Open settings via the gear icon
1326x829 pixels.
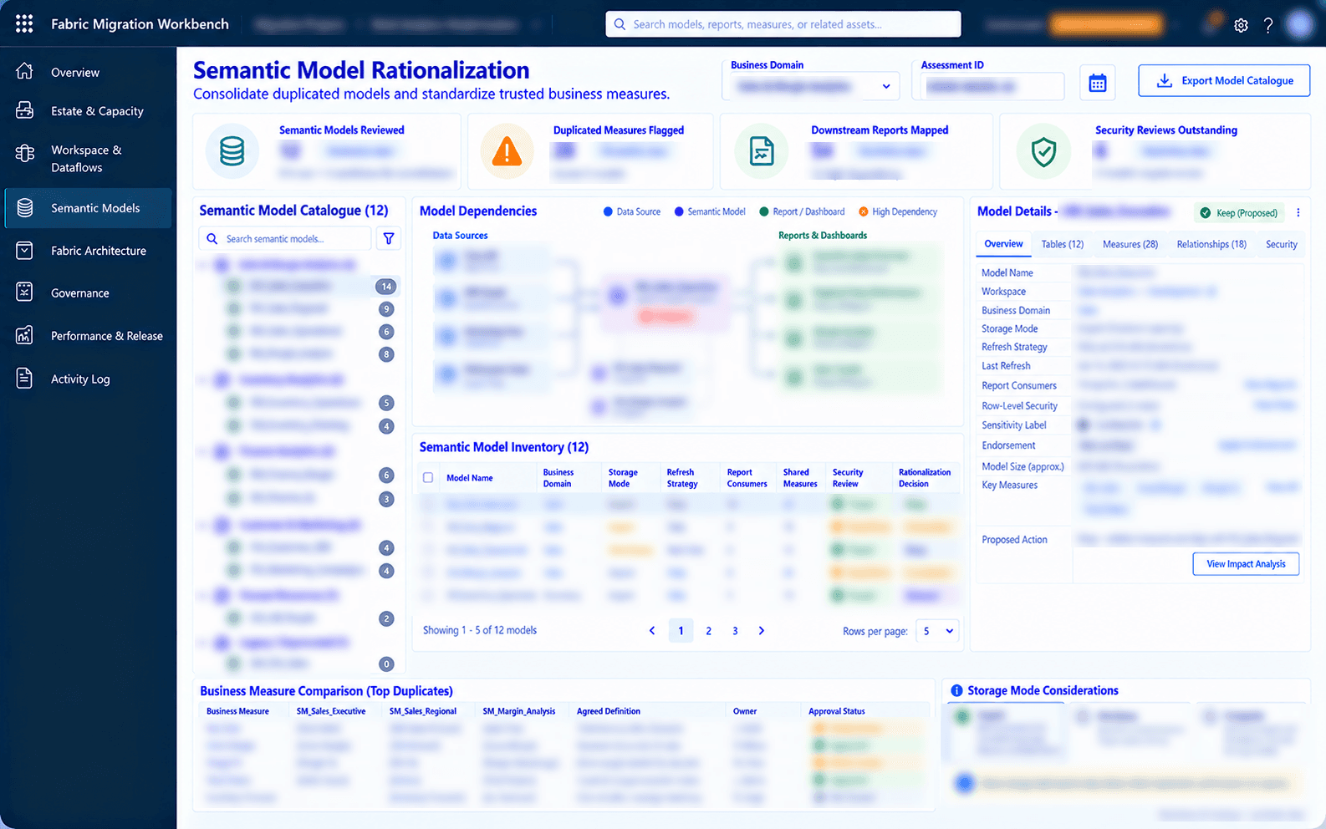1241,25
